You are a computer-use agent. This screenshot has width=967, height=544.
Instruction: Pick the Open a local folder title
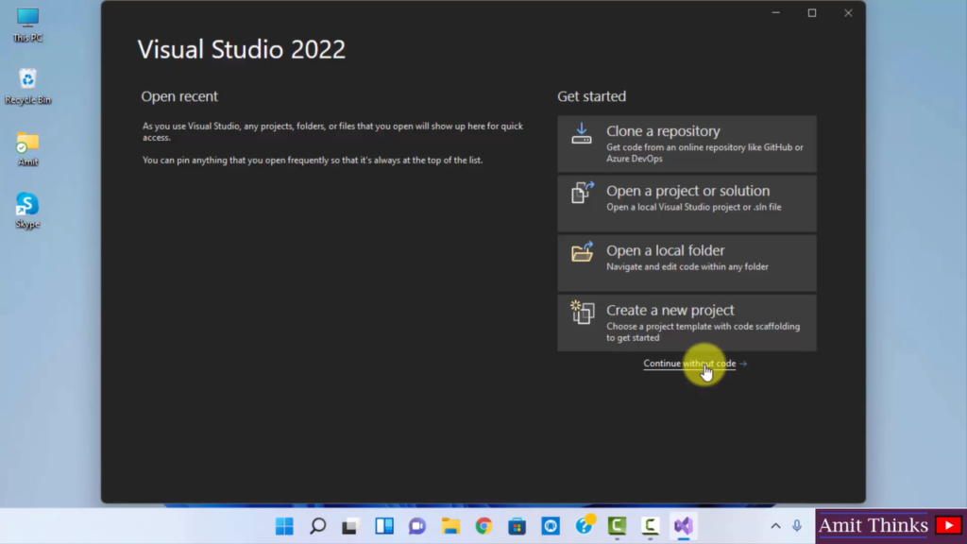665,250
